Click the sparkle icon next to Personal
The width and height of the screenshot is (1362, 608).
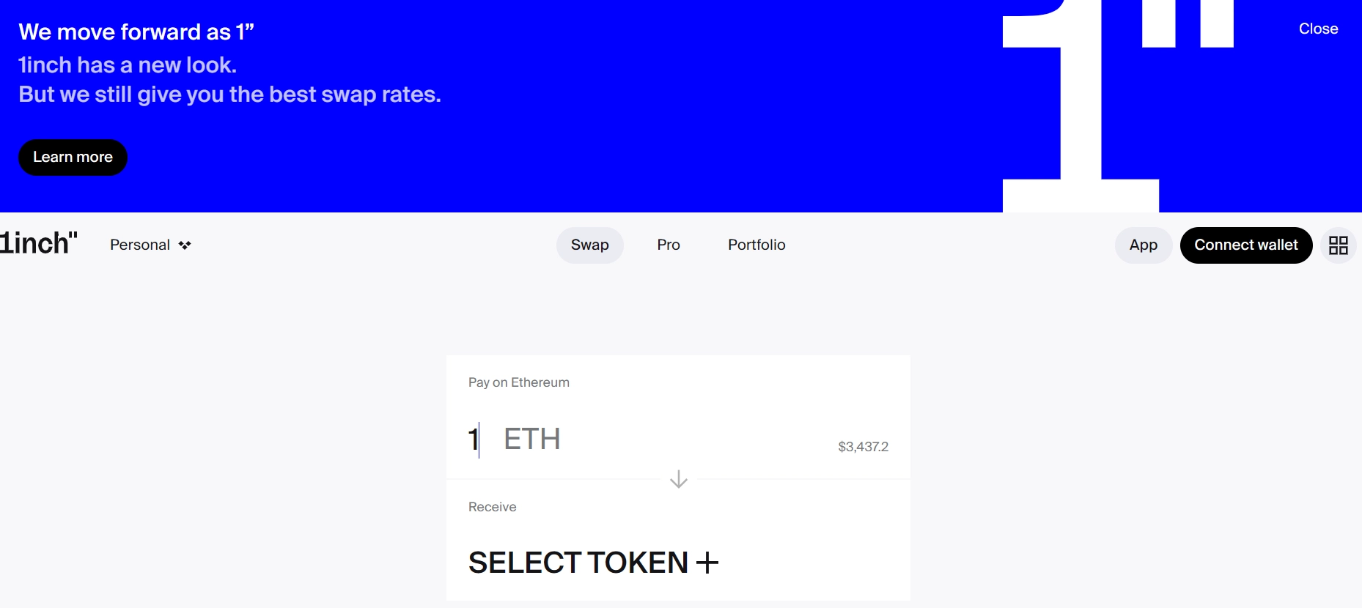point(185,245)
